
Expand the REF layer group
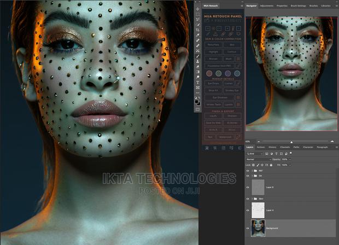(252, 171)
